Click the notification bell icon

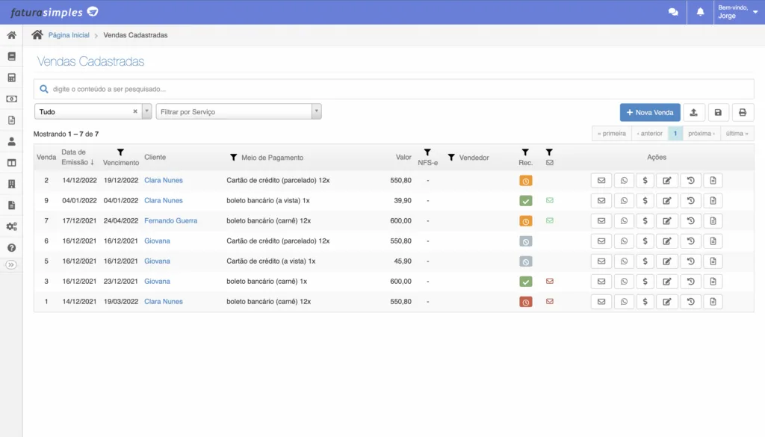click(x=700, y=12)
